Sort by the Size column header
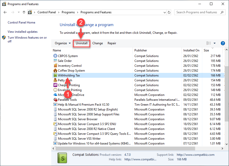The image size is (229, 166). click(212, 50)
